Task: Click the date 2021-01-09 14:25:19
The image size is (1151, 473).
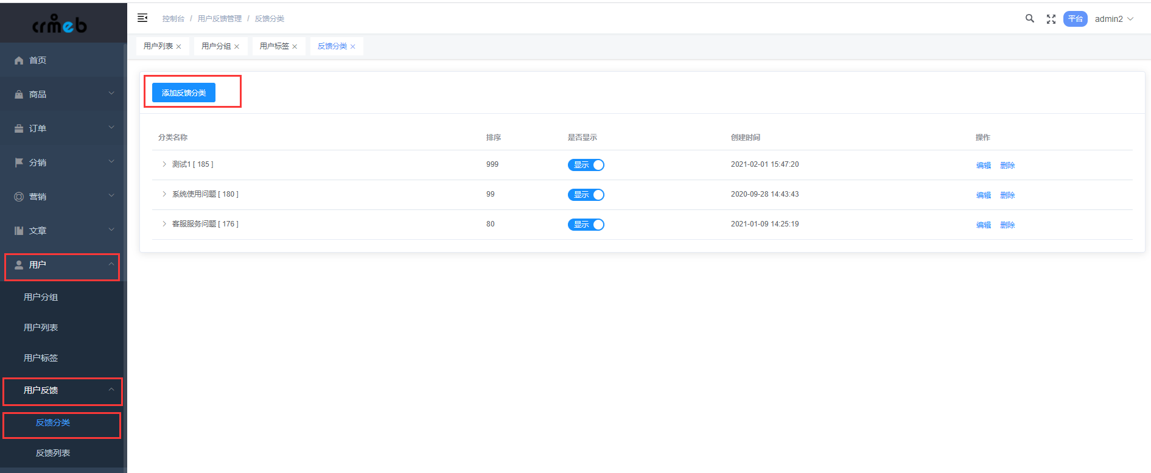Action: [765, 224]
